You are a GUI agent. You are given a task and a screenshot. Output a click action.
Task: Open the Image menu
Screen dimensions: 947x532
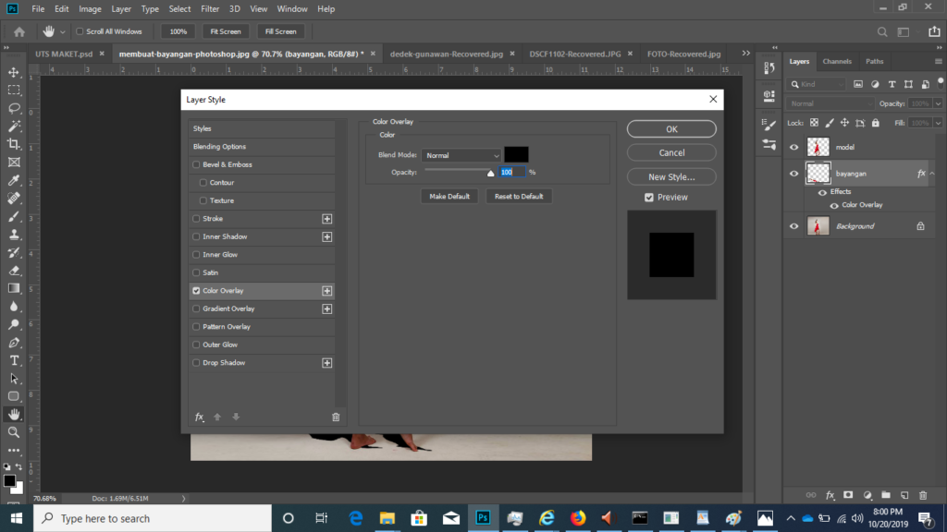click(90, 9)
